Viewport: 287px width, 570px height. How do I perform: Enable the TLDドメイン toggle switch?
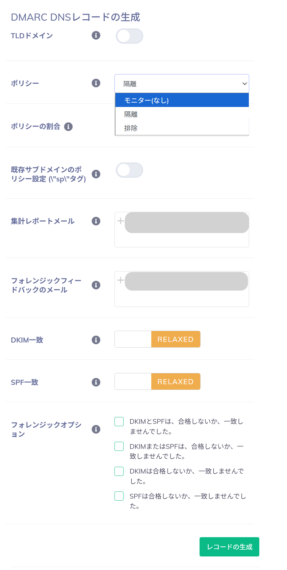coord(129,36)
